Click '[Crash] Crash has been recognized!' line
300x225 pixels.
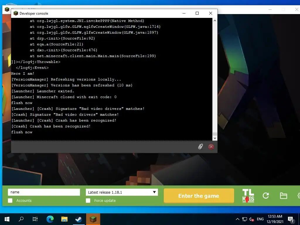point(51,126)
